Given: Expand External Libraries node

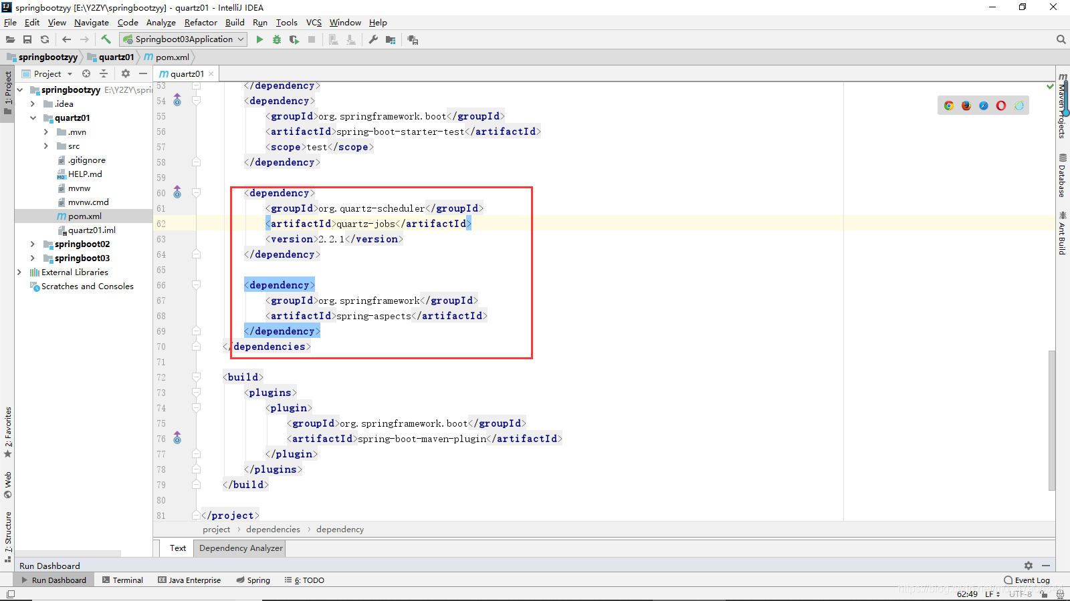Looking at the screenshot, I should pyautogui.click(x=19, y=272).
